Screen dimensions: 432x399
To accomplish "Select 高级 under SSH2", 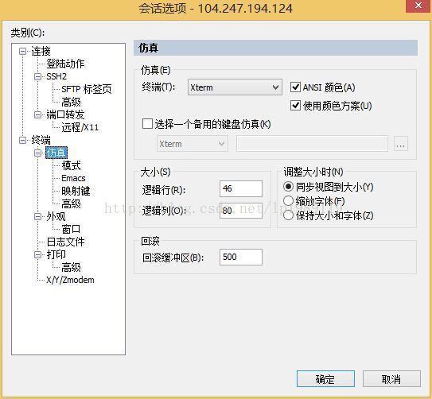I will coord(71,102).
